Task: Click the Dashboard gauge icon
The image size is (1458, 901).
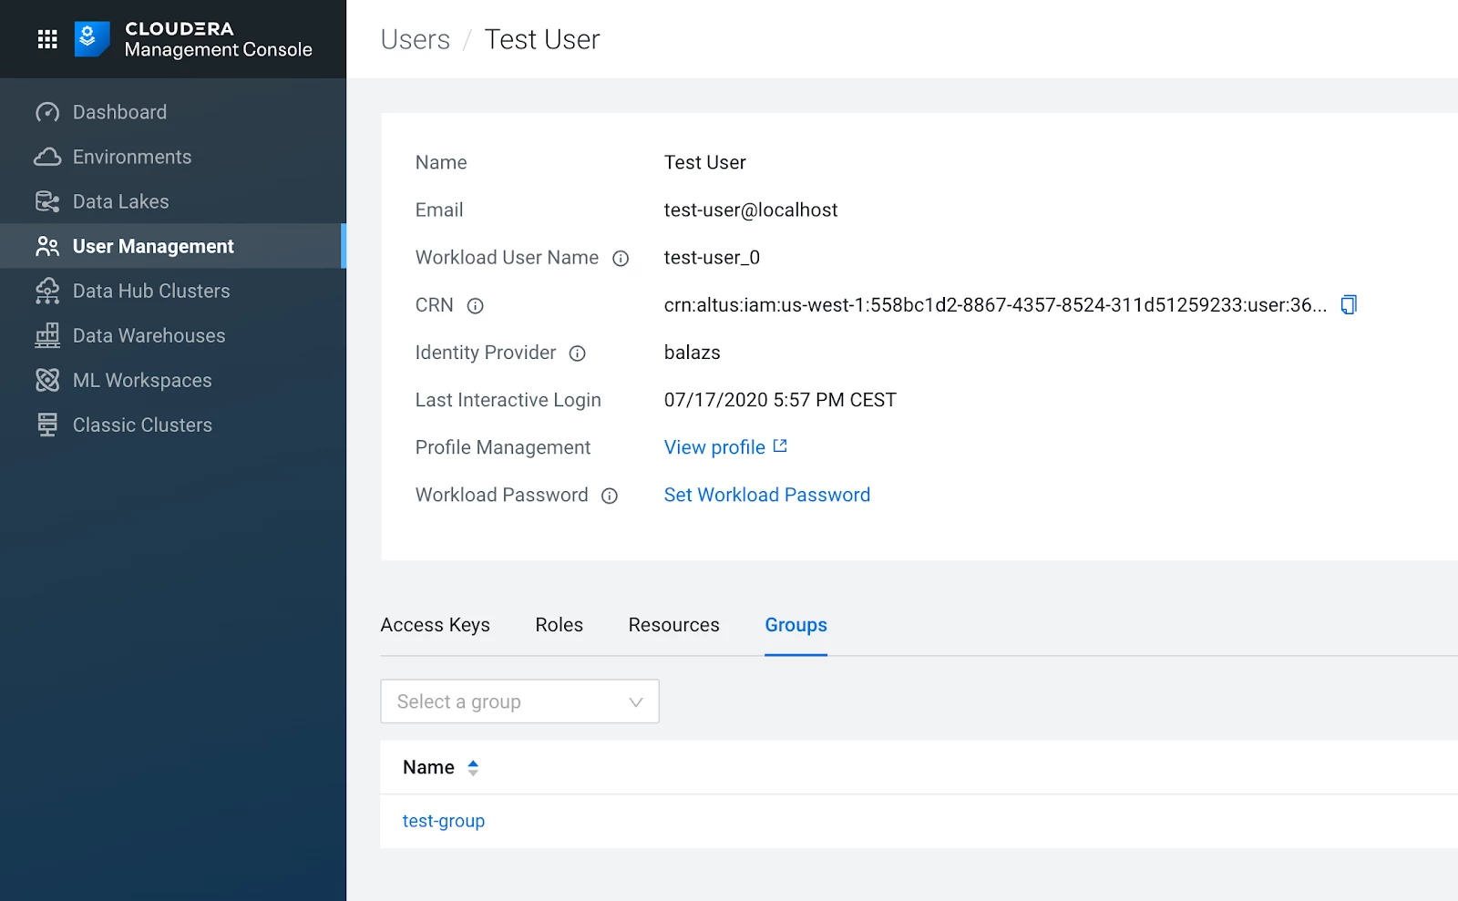Action: click(x=47, y=112)
